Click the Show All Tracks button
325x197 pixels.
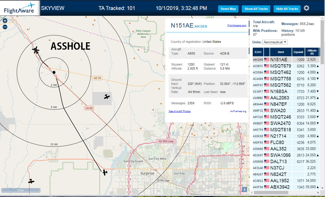coord(256,9)
